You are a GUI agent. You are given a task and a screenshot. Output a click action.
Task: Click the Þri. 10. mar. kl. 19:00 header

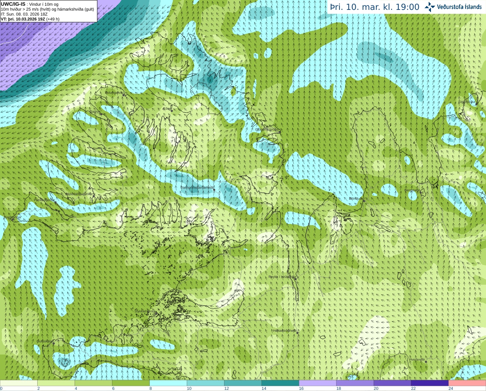click(375, 7)
